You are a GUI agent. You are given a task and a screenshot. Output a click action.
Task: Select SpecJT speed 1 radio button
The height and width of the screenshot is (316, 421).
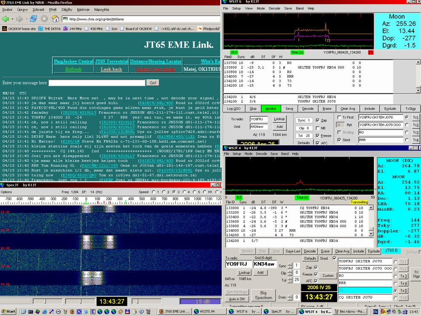click(154, 192)
